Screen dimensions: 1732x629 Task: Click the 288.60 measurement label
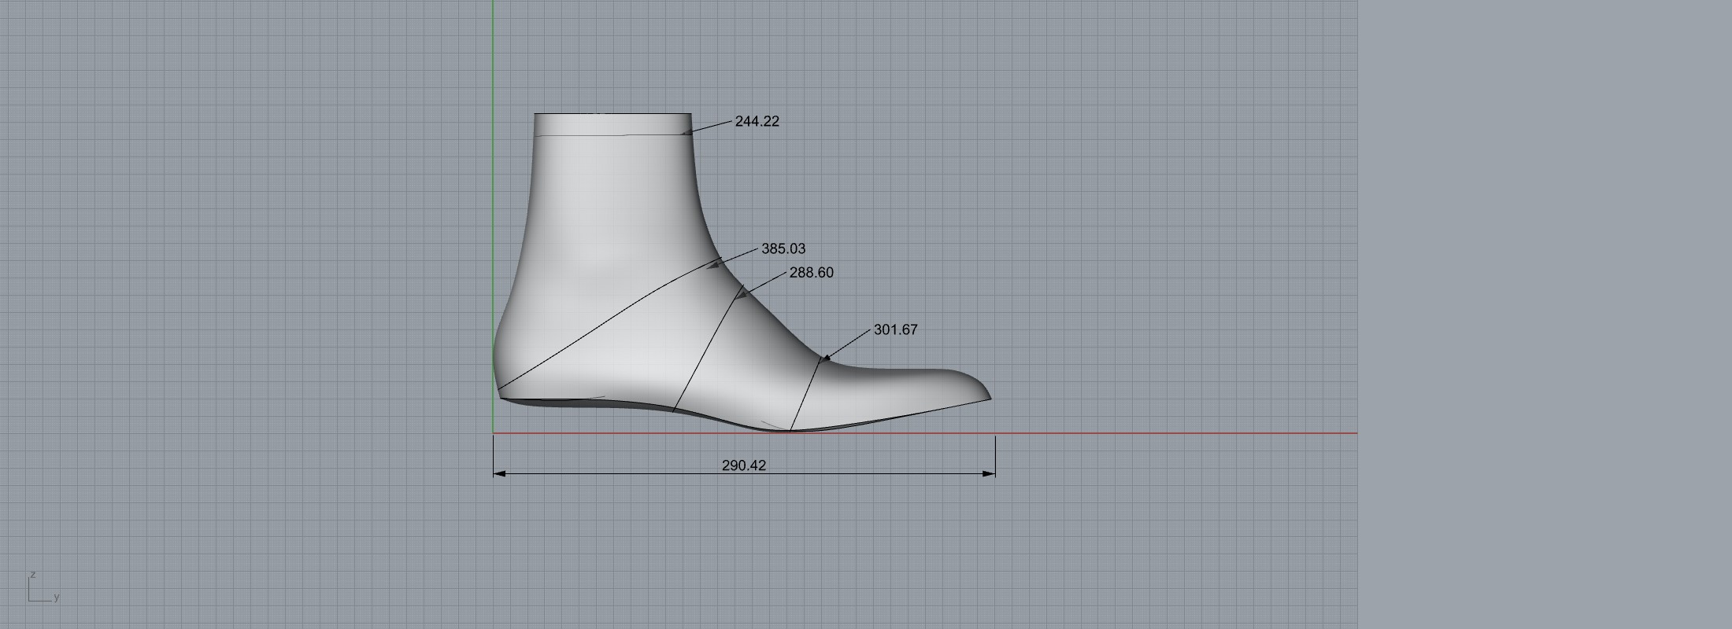(811, 273)
